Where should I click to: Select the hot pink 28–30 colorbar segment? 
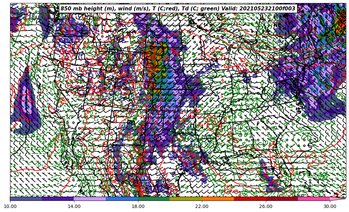(x=314, y=199)
